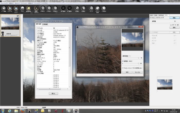Viewport: 180px width, 113px height.
Task: Switch to the RAW tab
Action: (x=151, y=15)
